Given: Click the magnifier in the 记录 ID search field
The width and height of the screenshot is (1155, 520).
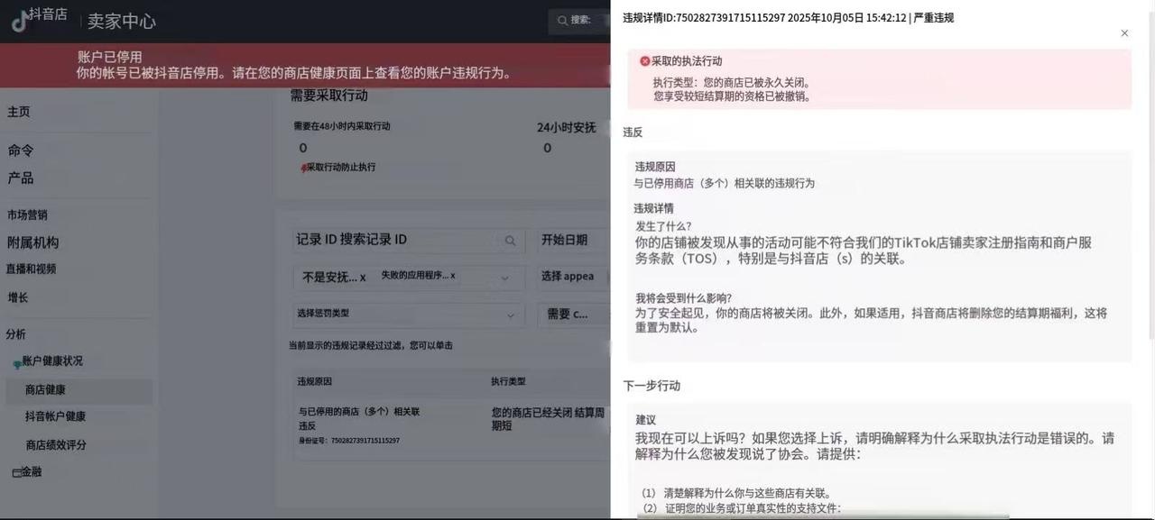Looking at the screenshot, I should 510,241.
